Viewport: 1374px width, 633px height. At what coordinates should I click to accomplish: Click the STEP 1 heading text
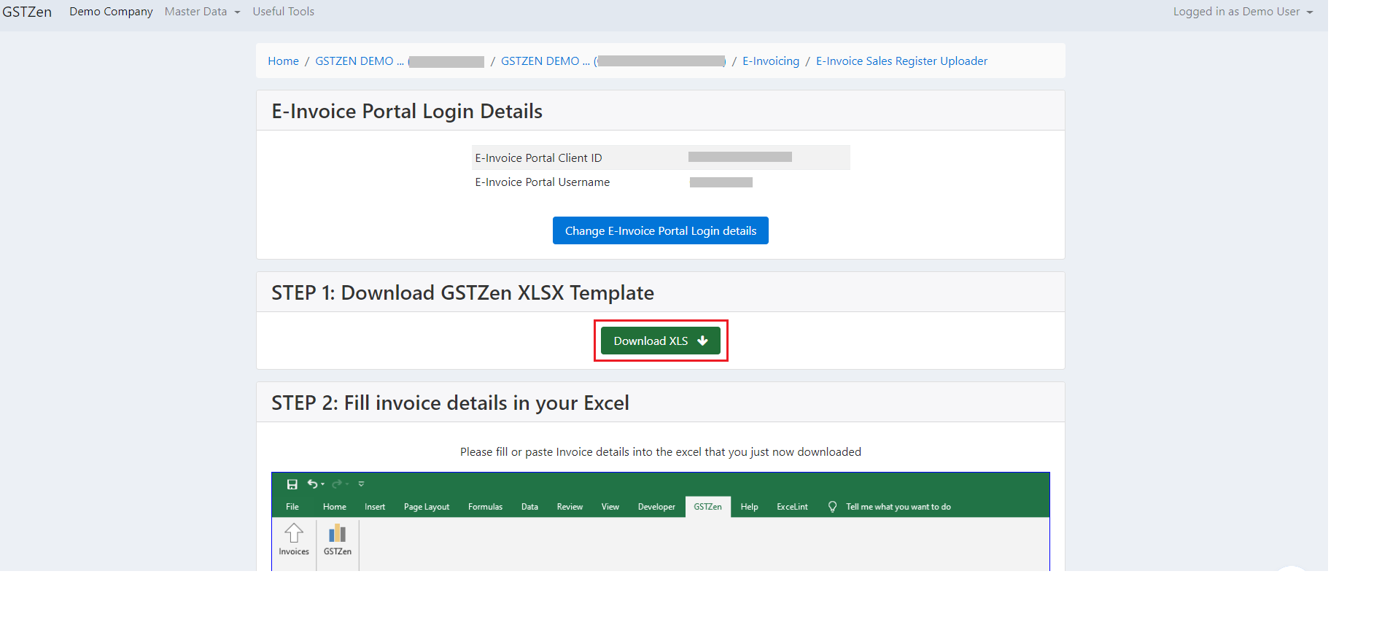pyautogui.click(x=462, y=293)
